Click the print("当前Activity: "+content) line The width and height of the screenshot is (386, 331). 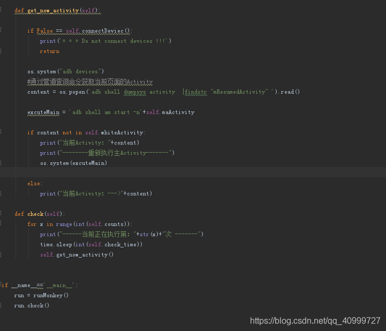click(x=89, y=142)
